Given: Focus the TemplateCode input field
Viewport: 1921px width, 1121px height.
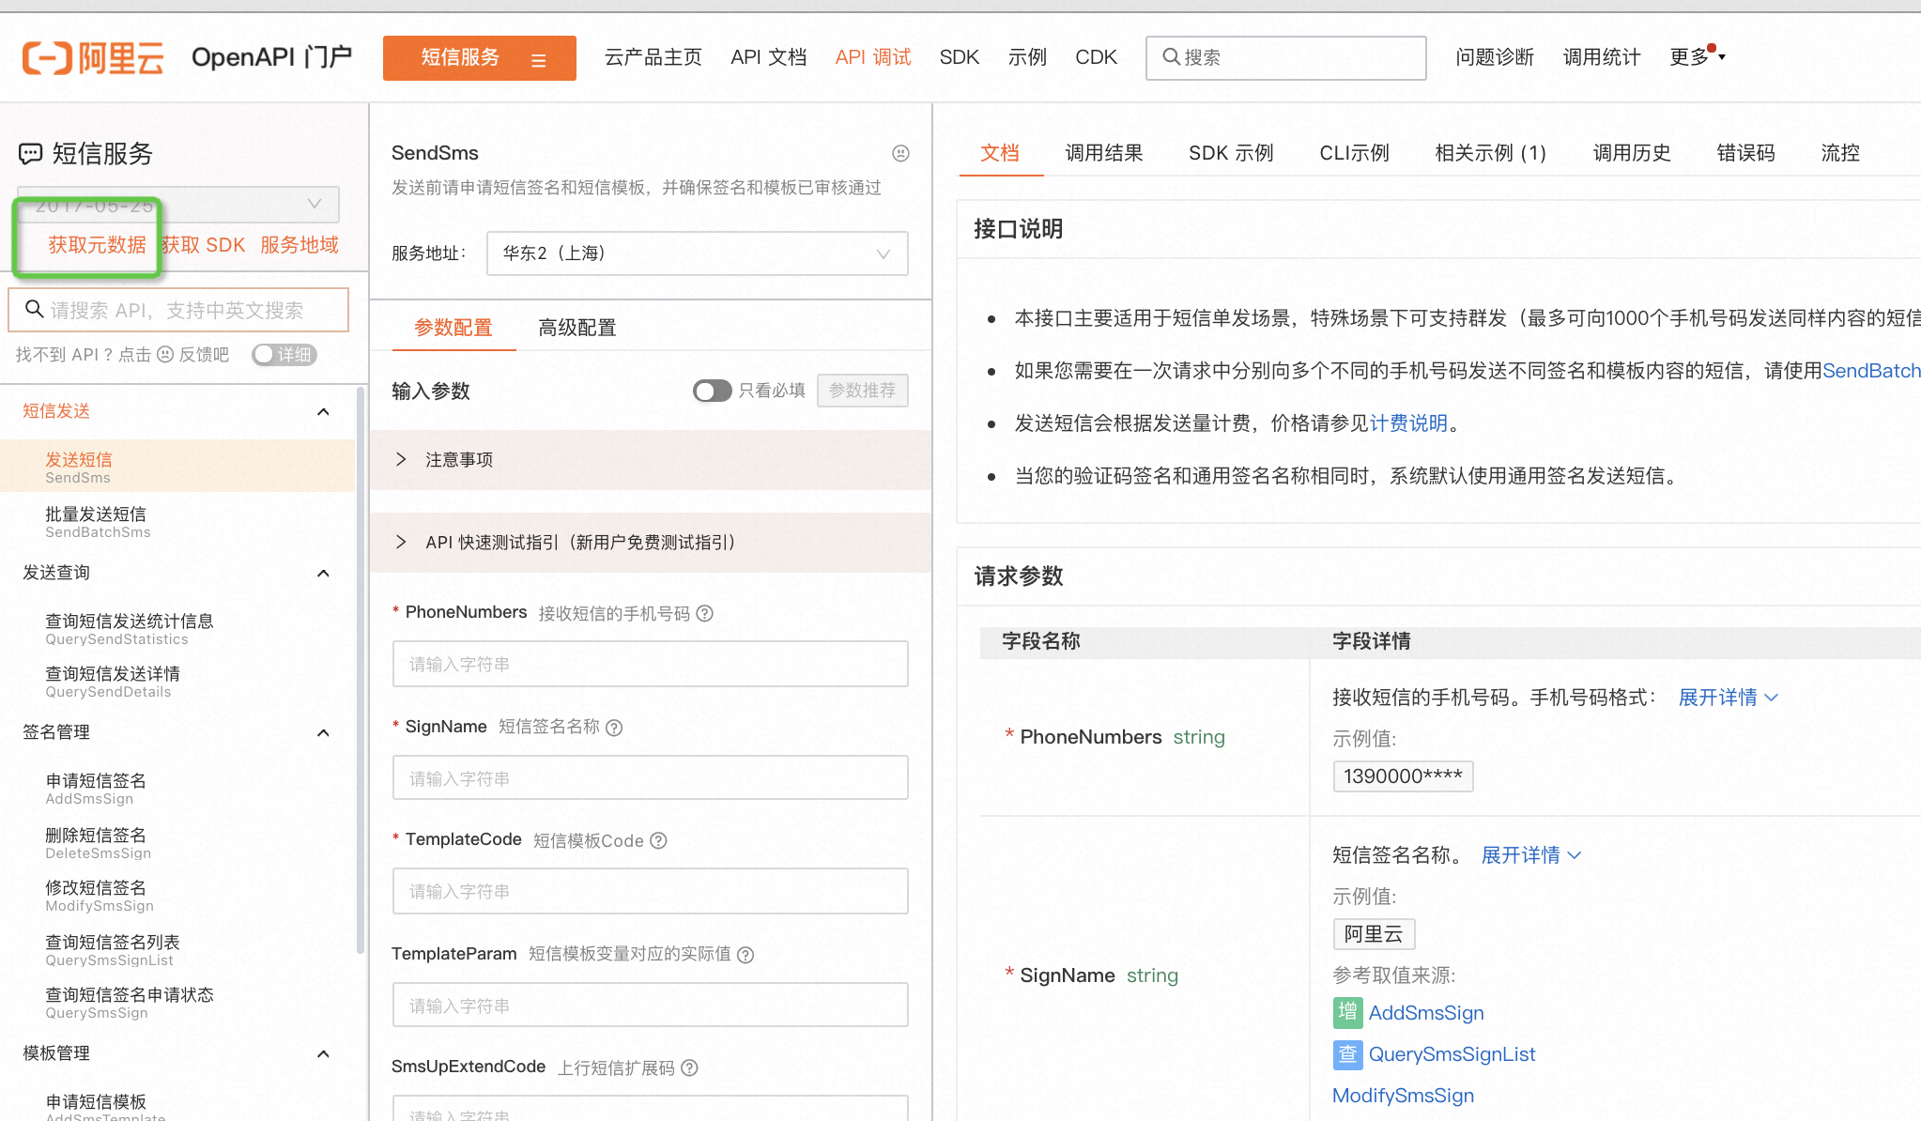Looking at the screenshot, I should click(x=650, y=891).
